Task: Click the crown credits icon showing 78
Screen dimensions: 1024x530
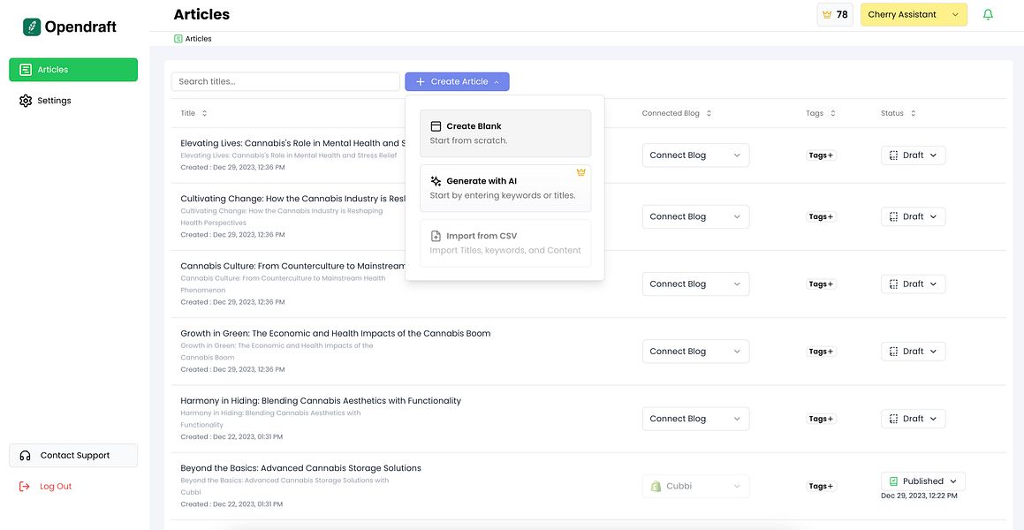Action: coord(827,15)
